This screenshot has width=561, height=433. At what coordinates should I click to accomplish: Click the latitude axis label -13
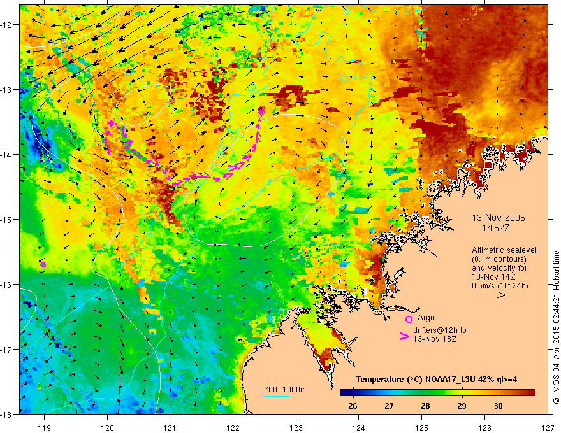pyautogui.click(x=6, y=89)
